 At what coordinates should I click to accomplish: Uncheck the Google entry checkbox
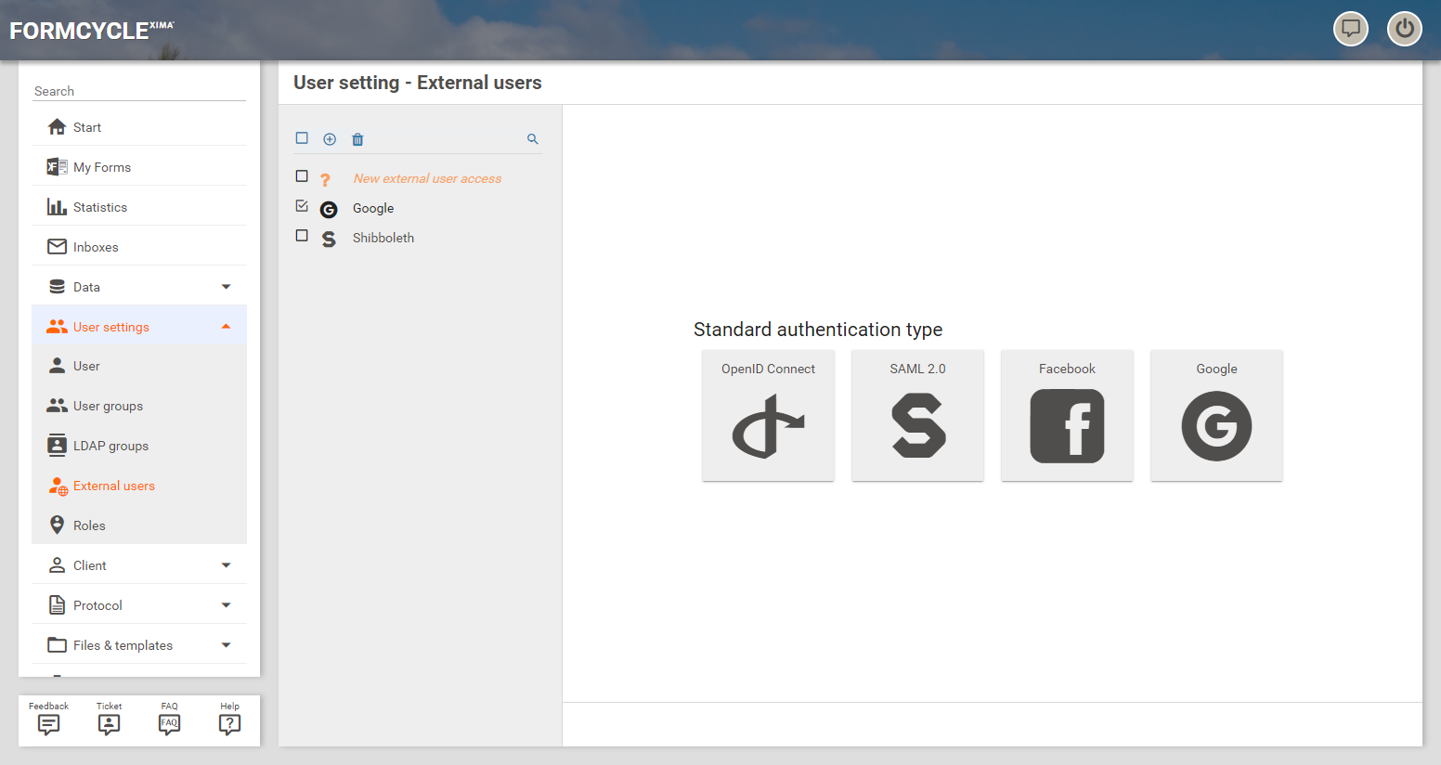point(302,206)
